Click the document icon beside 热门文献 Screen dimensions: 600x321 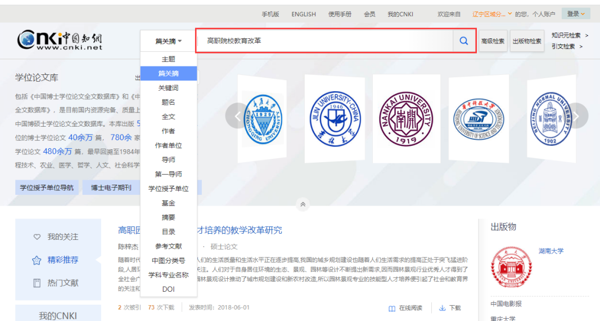[x=37, y=283]
